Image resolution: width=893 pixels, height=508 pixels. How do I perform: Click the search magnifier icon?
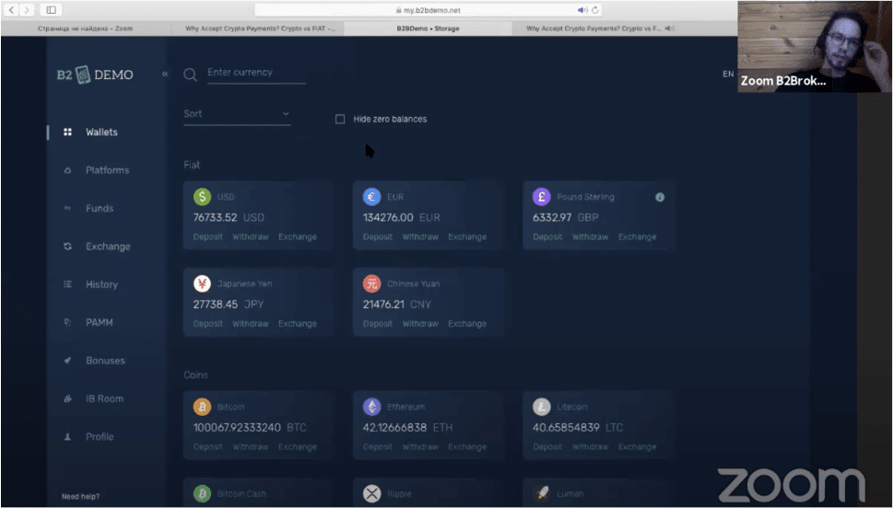click(190, 75)
